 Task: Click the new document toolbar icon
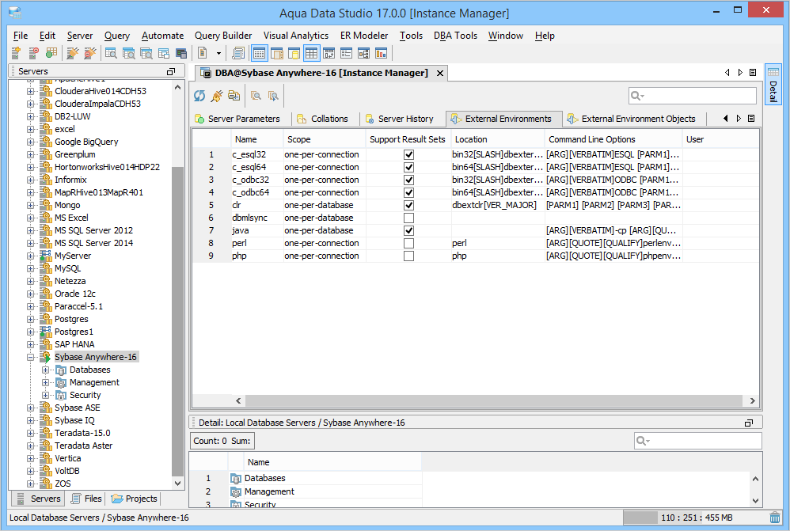pyautogui.click(x=203, y=53)
